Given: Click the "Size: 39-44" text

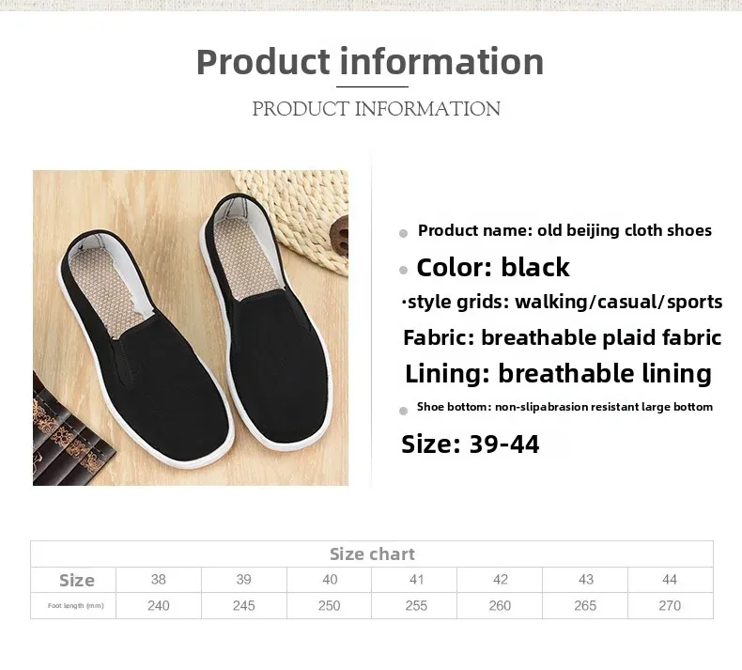Looking at the screenshot, I should click(x=471, y=444).
